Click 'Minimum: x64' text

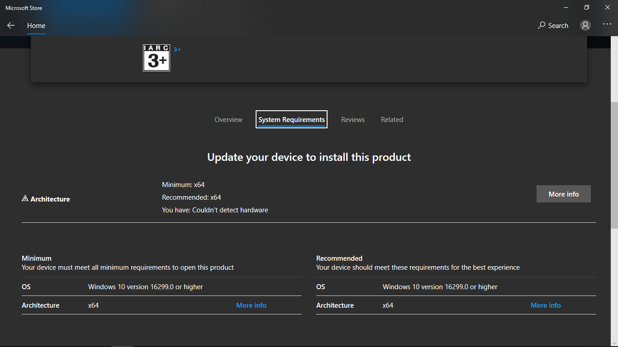tap(183, 185)
